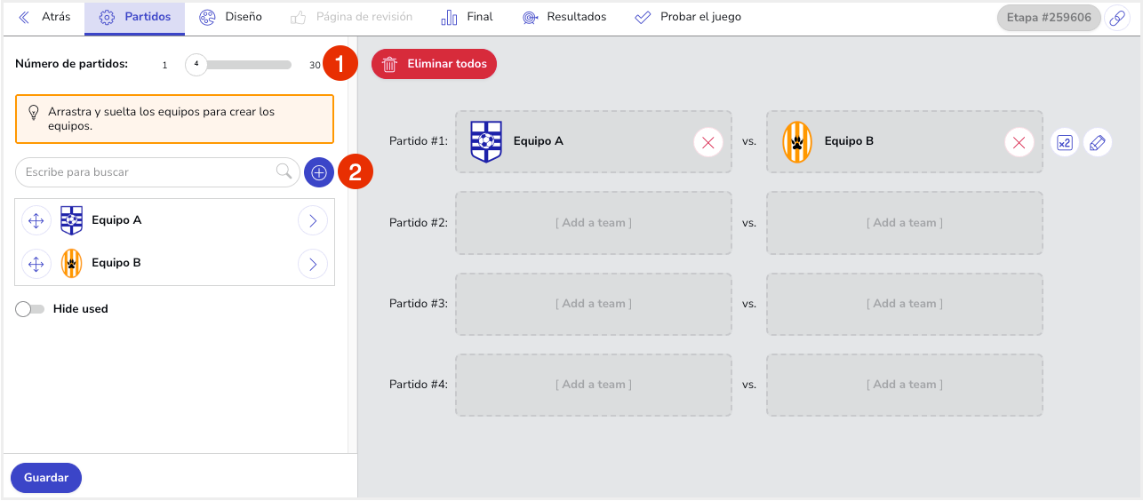Add a new team with blue plus button
The width and height of the screenshot is (1143, 501).
[319, 172]
